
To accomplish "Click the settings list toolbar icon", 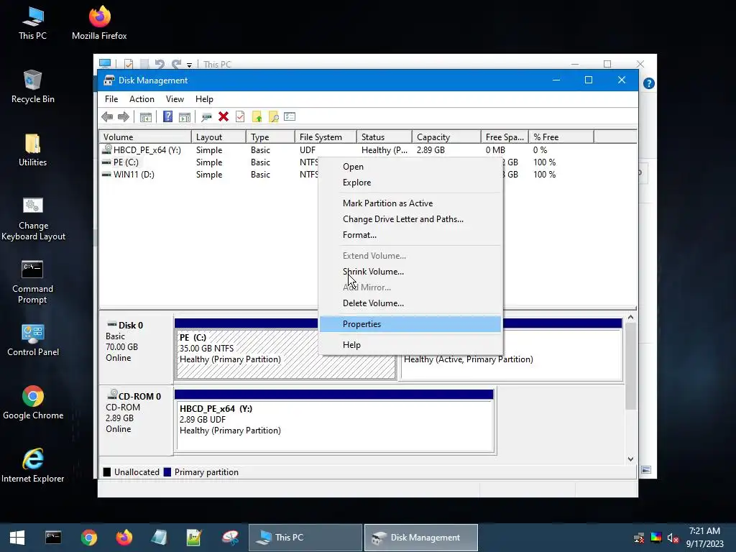I will pos(290,116).
